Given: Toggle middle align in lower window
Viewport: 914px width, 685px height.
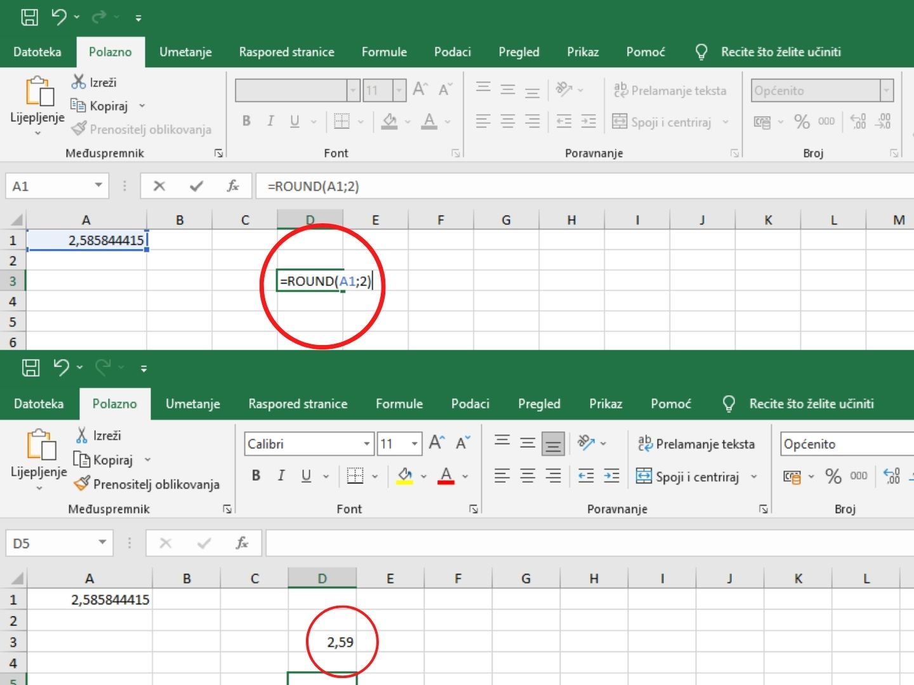Looking at the screenshot, I should click(x=527, y=443).
